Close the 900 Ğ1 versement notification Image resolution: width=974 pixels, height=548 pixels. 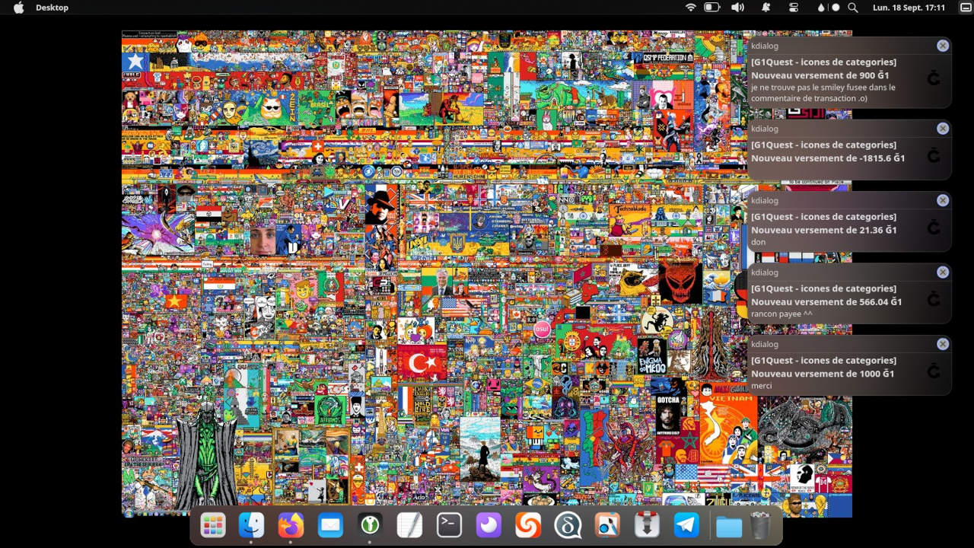pyautogui.click(x=943, y=46)
